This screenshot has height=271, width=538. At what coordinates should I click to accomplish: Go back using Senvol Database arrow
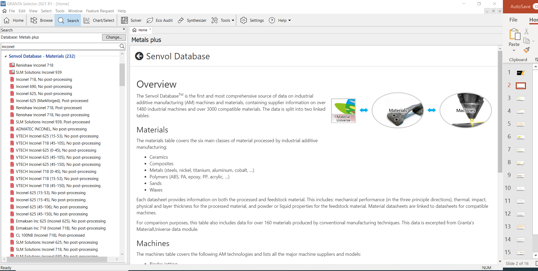point(139,56)
